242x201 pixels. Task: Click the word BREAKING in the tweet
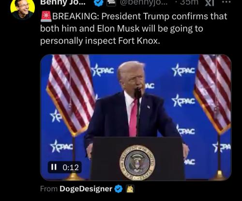76,16
